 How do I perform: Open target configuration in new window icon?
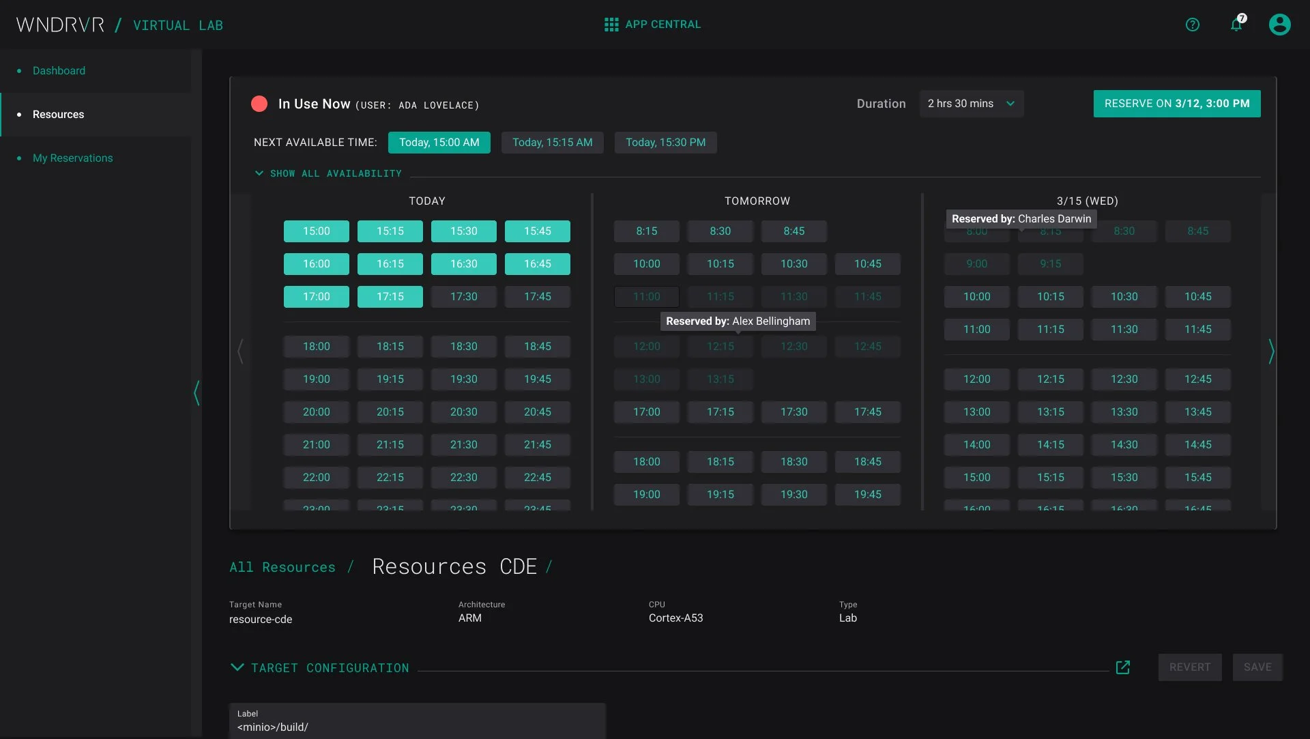(x=1122, y=667)
